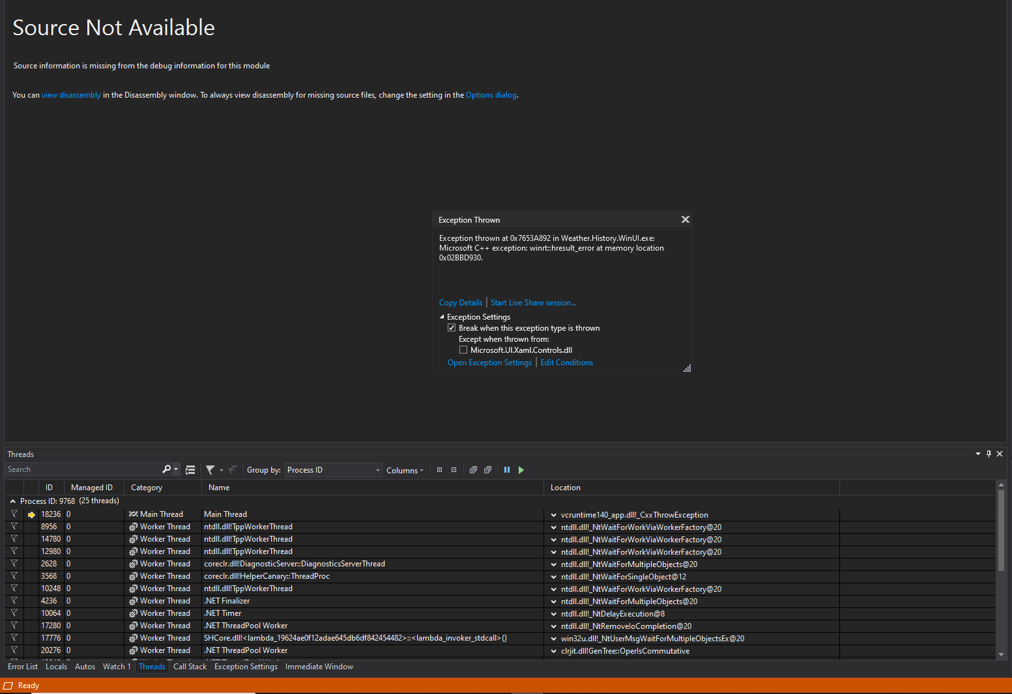Image resolution: width=1012 pixels, height=694 pixels.
Task: Toggle Include Call Stacks in Search icon
Action: point(190,470)
